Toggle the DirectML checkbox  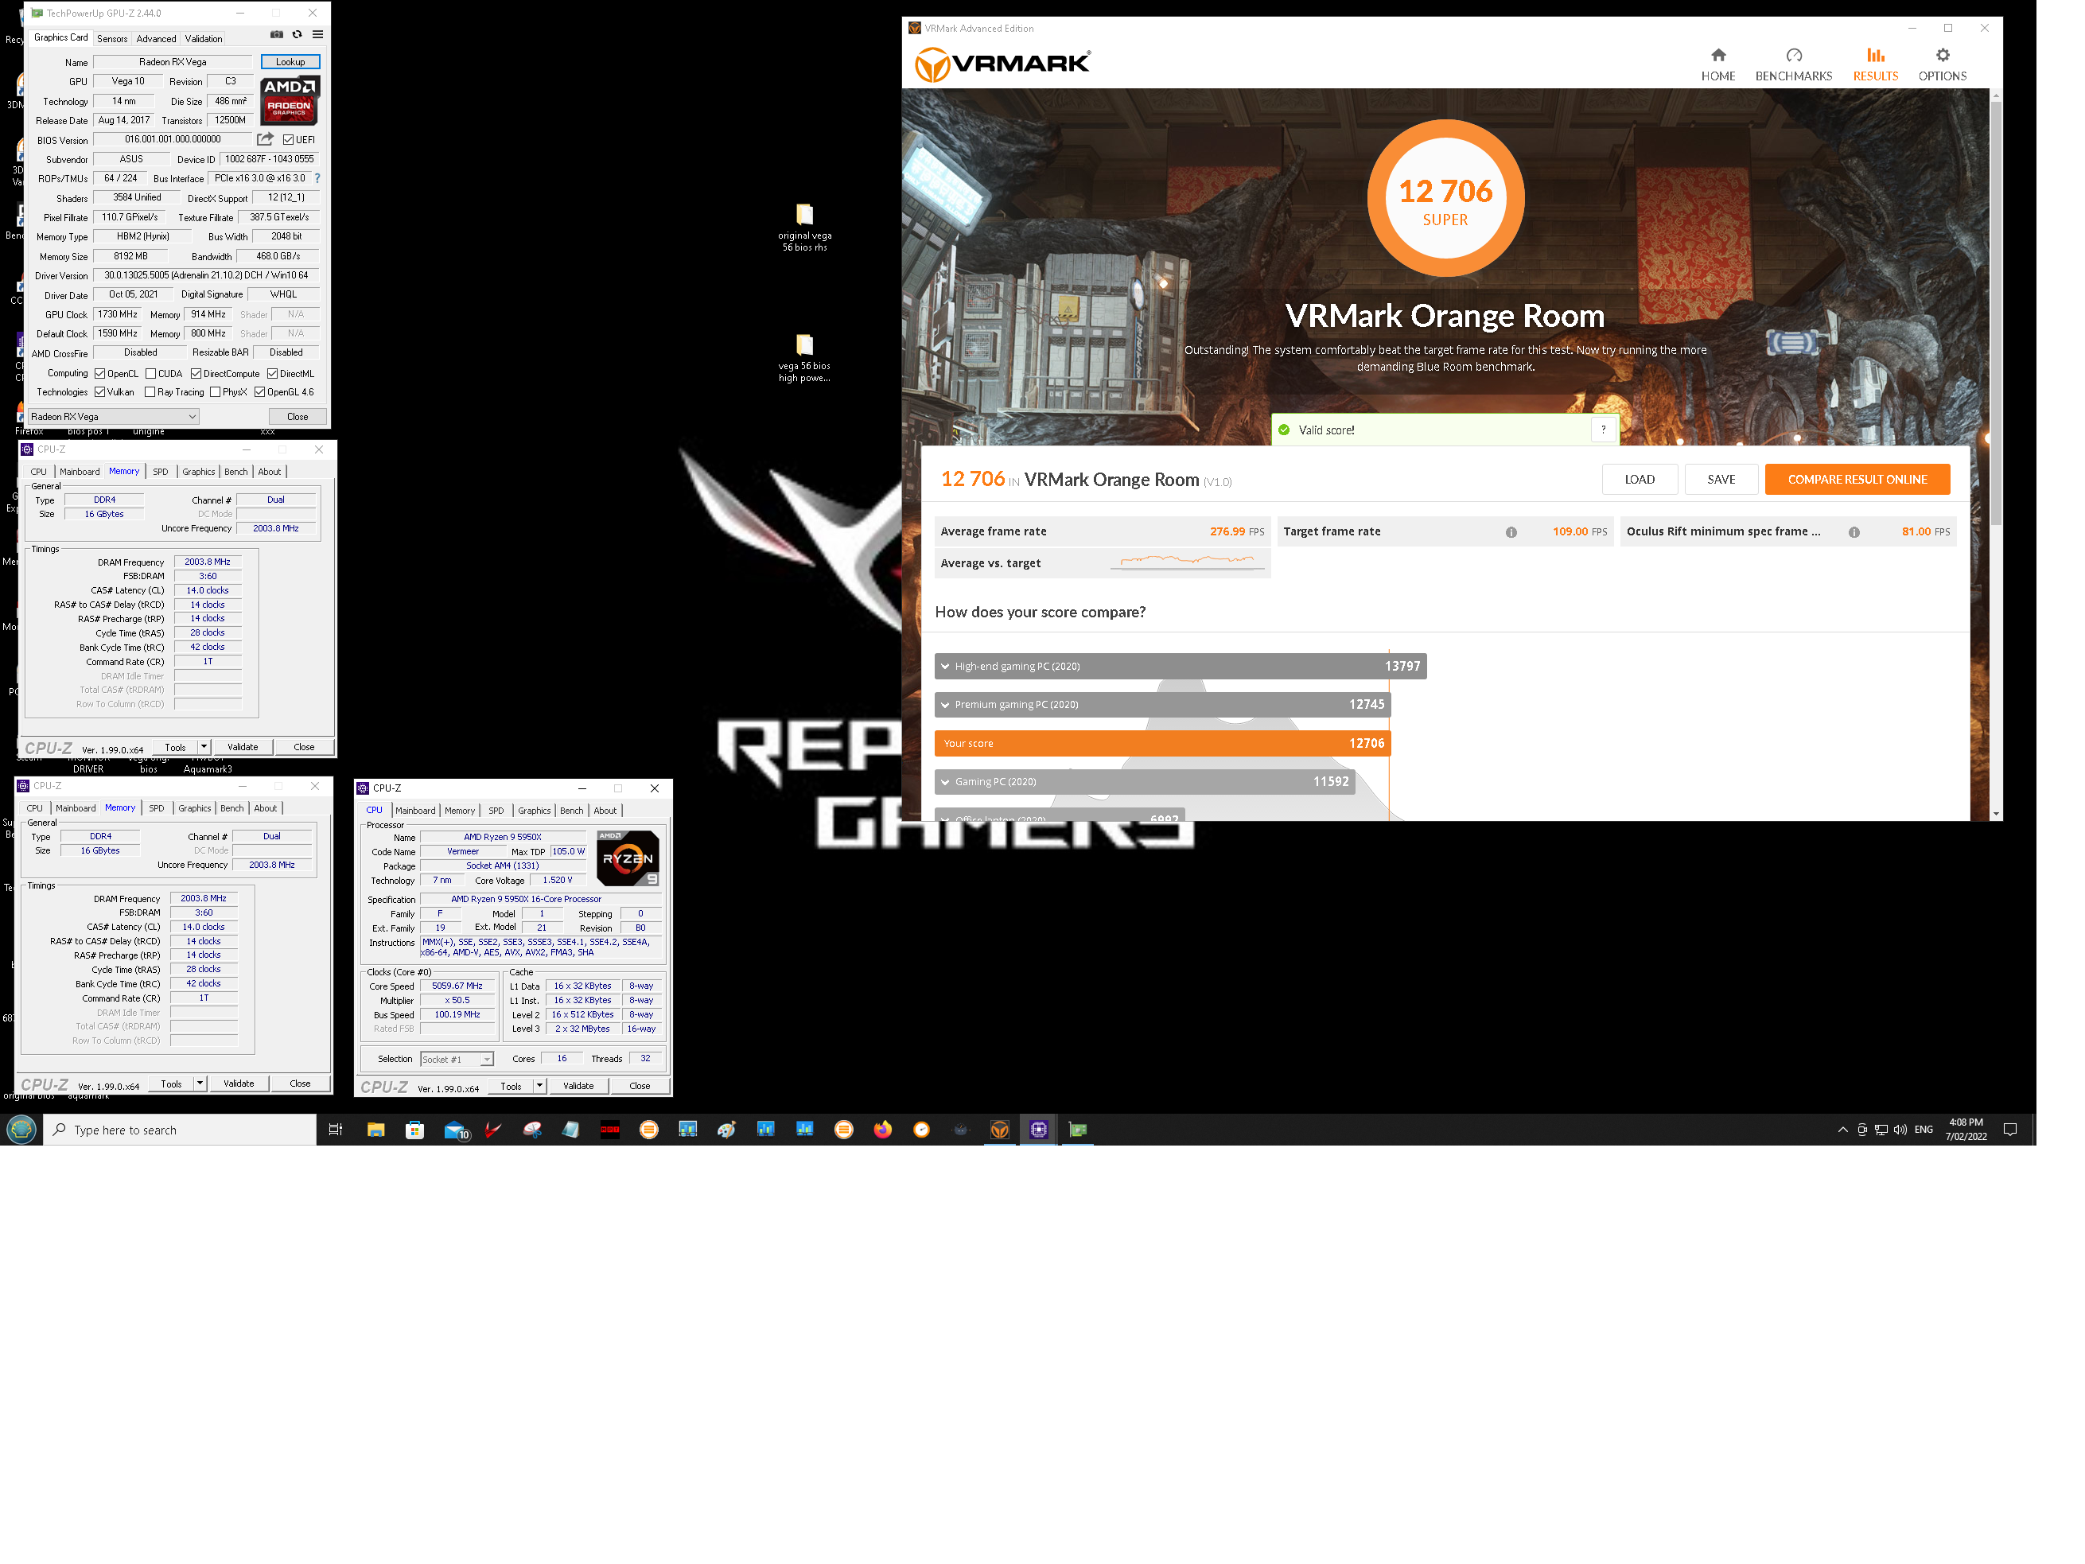[272, 374]
